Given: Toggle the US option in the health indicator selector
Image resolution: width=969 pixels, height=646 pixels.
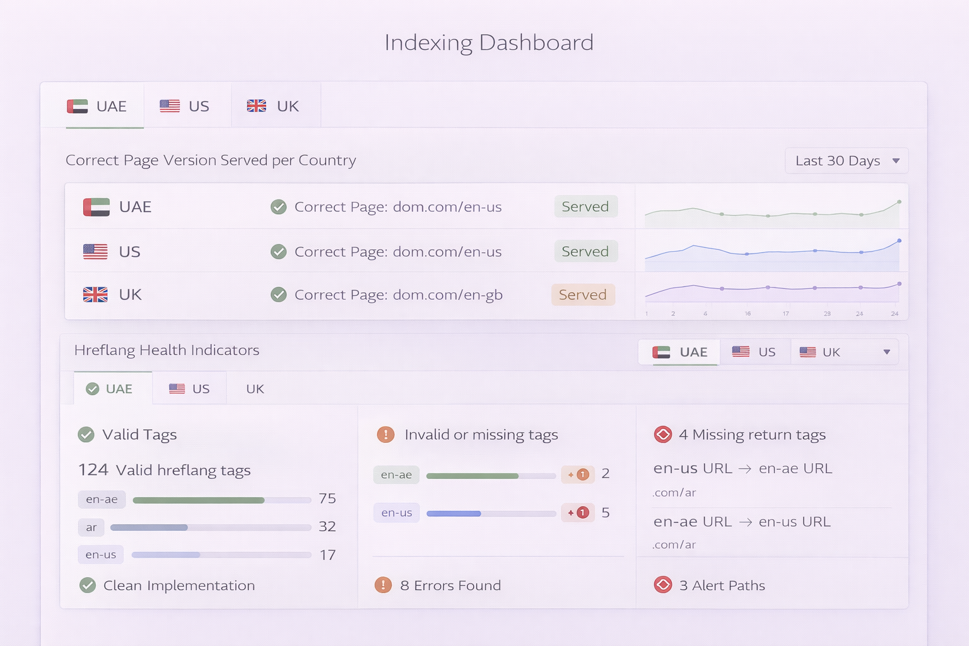Looking at the screenshot, I should coord(755,352).
